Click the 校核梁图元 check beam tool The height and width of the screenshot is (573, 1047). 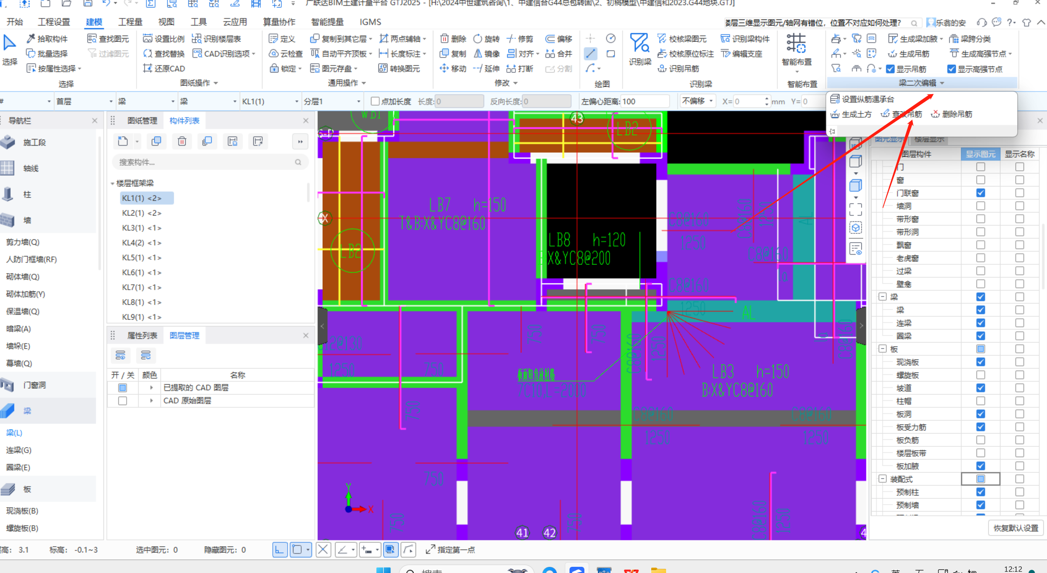682,38
